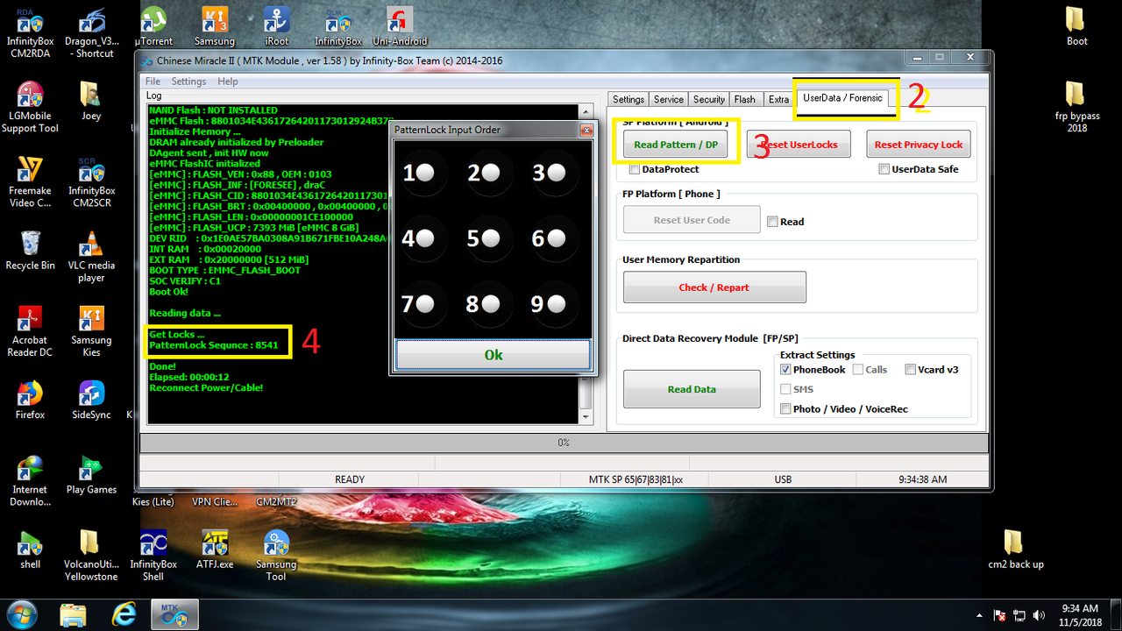1122x631 pixels.
Task: Open the Settings menu in the menu bar
Action: (x=188, y=82)
